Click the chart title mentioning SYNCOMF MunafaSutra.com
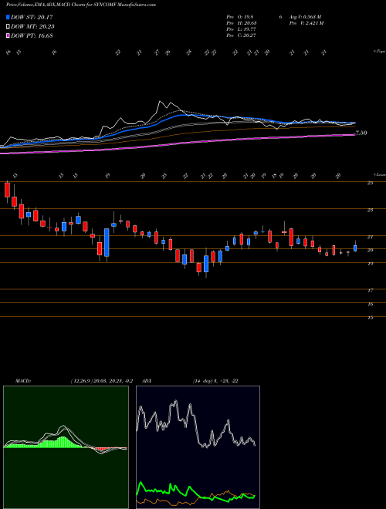The width and height of the screenshot is (386, 509). [81, 5]
